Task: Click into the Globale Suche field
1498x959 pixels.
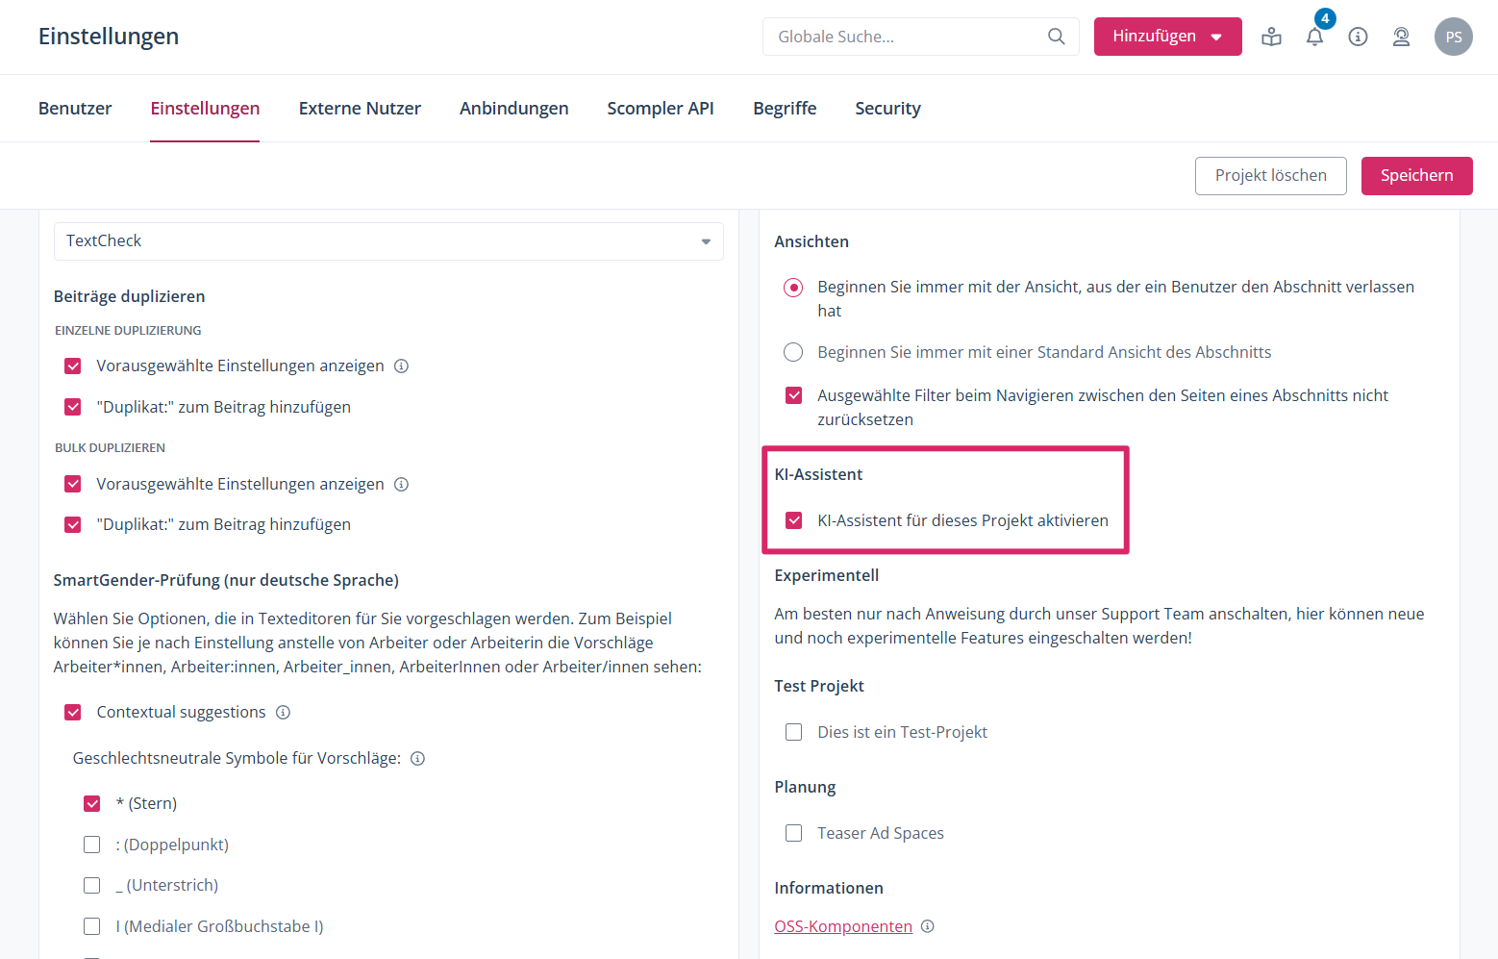Action: [x=904, y=37]
